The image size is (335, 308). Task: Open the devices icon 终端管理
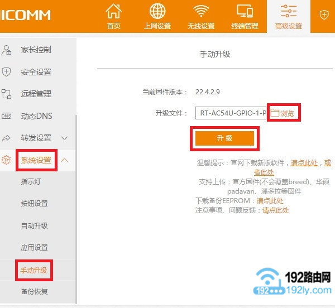click(x=245, y=16)
